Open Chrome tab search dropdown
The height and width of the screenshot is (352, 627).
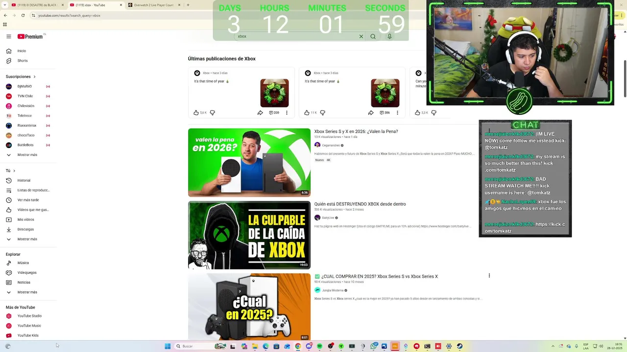point(6,5)
